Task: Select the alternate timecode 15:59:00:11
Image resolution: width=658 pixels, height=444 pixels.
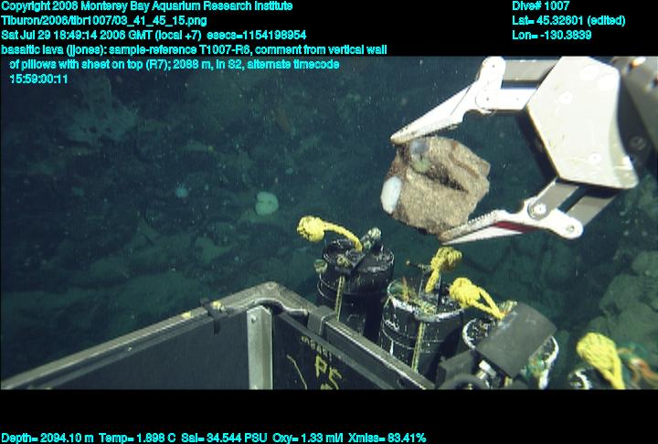Action: tap(38, 79)
